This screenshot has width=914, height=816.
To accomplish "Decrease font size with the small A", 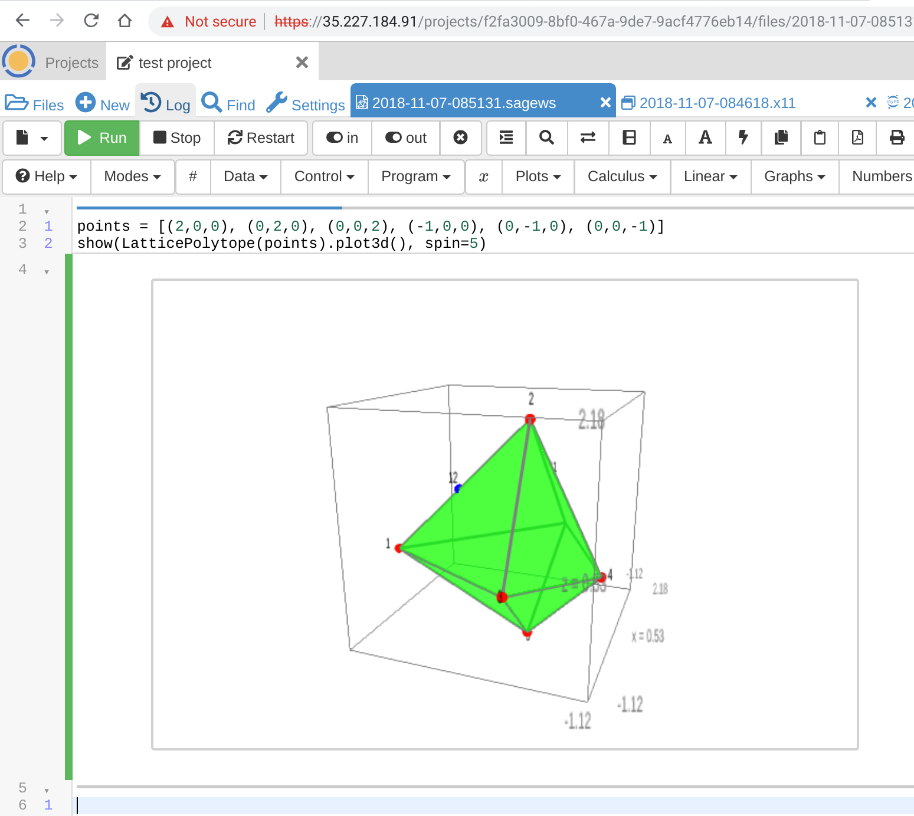I will (667, 139).
